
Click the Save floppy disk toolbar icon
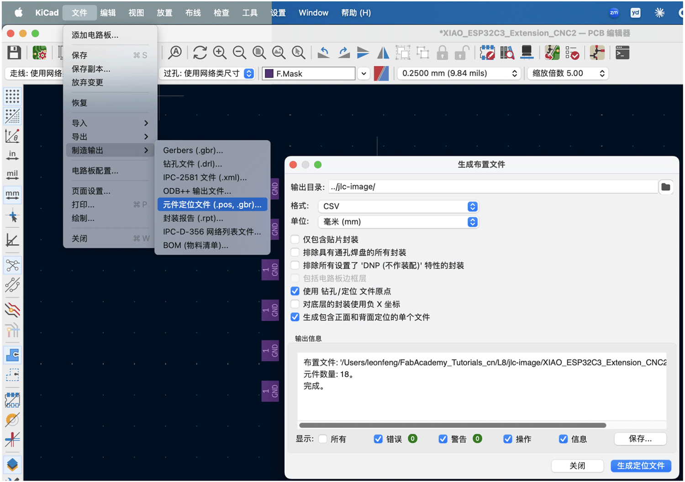tap(14, 53)
